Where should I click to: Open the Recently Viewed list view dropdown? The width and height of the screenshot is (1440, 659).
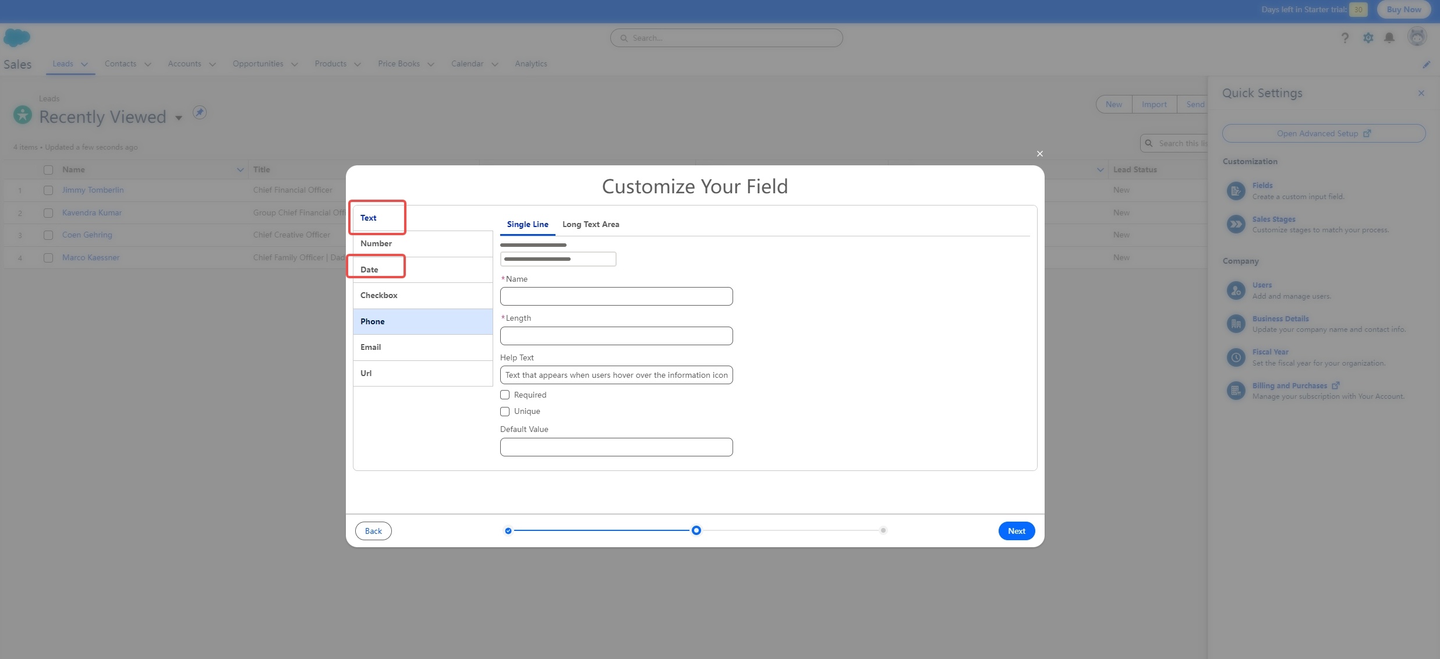179,118
